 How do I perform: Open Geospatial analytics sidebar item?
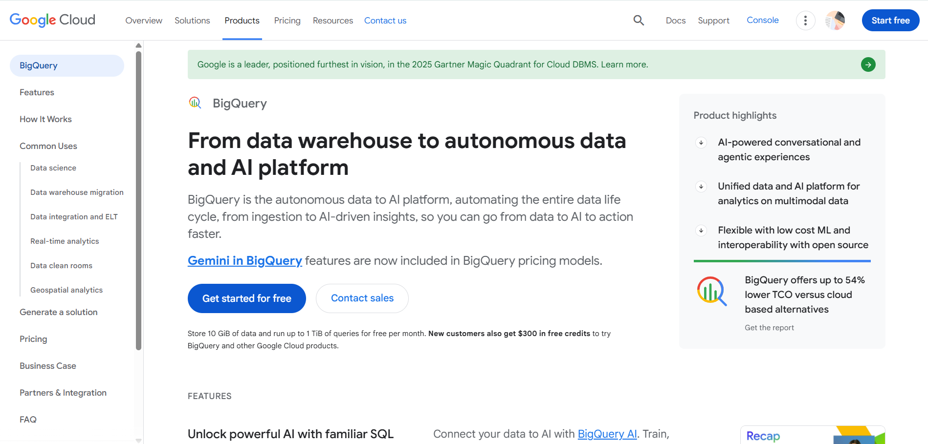pos(66,290)
